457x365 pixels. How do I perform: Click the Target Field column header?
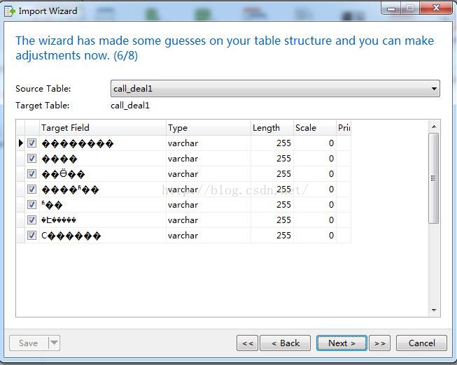[x=103, y=128]
